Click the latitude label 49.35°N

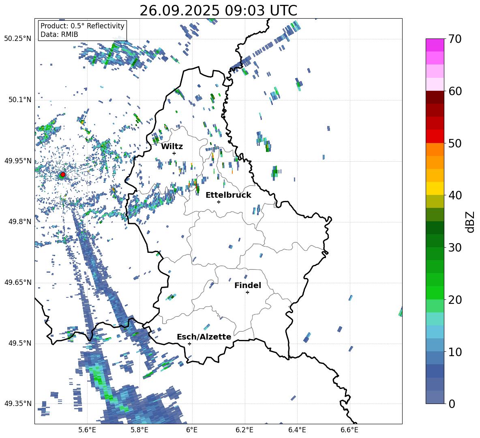(18, 404)
